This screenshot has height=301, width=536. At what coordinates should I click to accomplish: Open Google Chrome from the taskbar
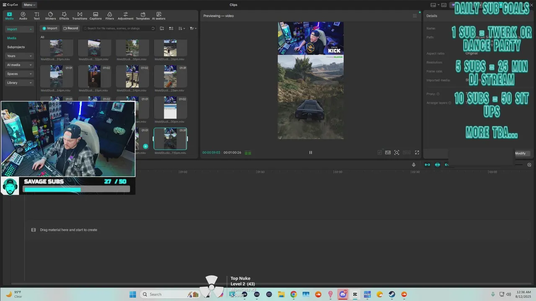click(294, 294)
